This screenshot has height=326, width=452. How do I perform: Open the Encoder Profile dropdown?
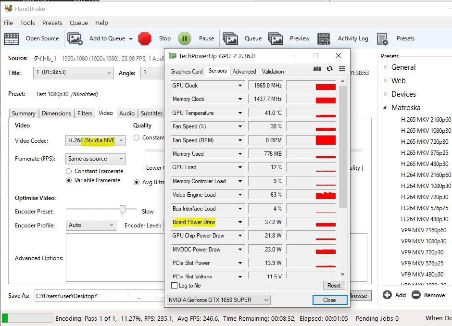click(91, 225)
